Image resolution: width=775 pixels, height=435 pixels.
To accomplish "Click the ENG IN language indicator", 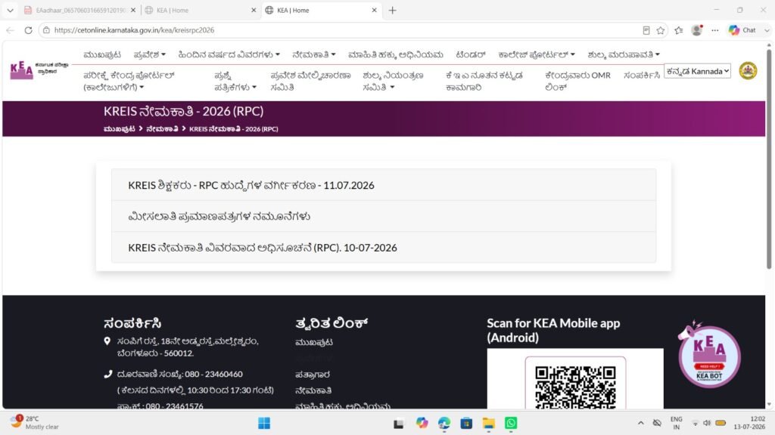I will (676, 423).
